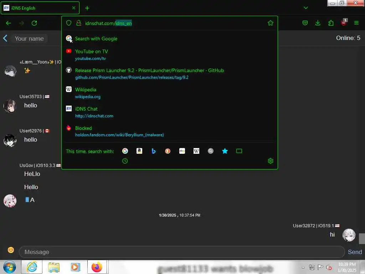Open the taskbar clock
Image resolution: width=365 pixels, height=274 pixels.
click(347, 267)
